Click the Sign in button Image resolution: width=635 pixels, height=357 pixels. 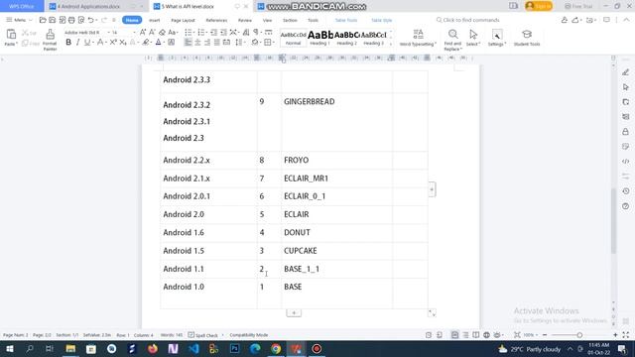pyautogui.click(x=539, y=6)
